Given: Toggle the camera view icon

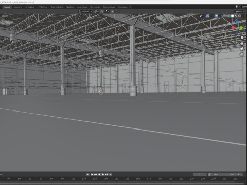Looking at the screenshot, I should click(x=242, y=49).
